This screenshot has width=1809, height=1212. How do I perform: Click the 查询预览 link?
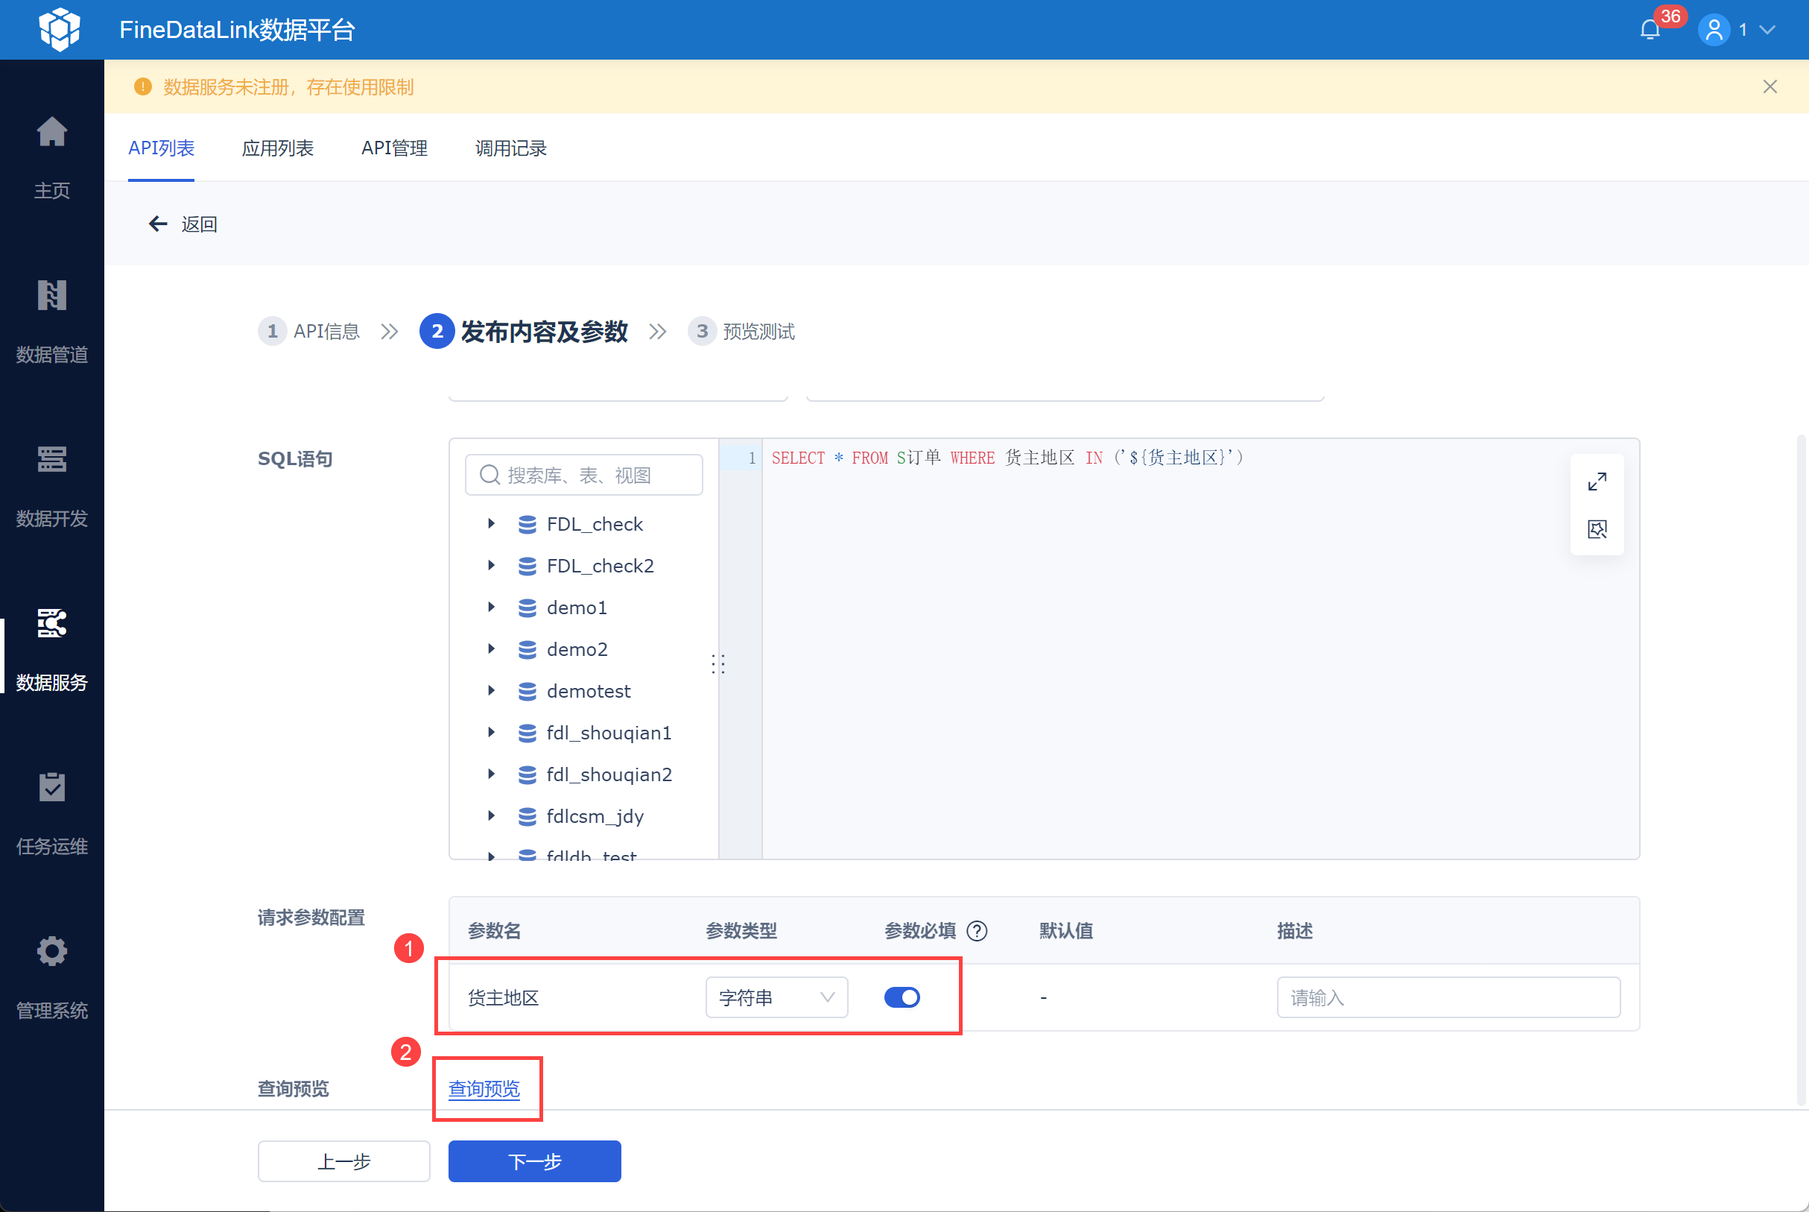[484, 1088]
